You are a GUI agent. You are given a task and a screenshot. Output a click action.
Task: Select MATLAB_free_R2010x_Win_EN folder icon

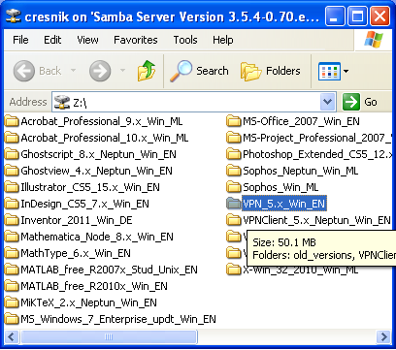coord(12,286)
